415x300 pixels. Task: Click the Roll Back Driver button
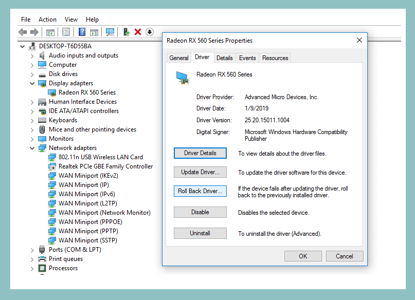200,191
